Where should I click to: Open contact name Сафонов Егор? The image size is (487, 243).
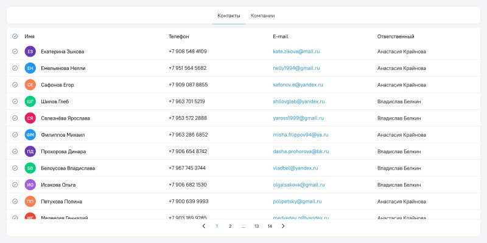tap(57, 84)
